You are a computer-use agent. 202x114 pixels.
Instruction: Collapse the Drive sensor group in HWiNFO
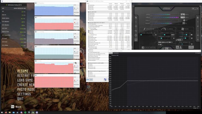(87, 12)
